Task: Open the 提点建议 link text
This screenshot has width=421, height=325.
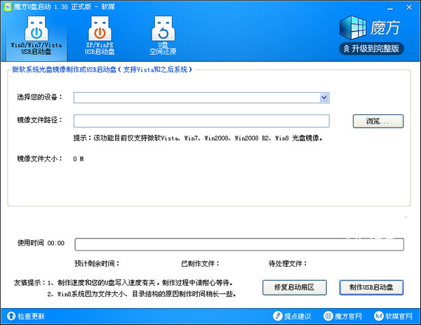Action: tap(298, 316)
